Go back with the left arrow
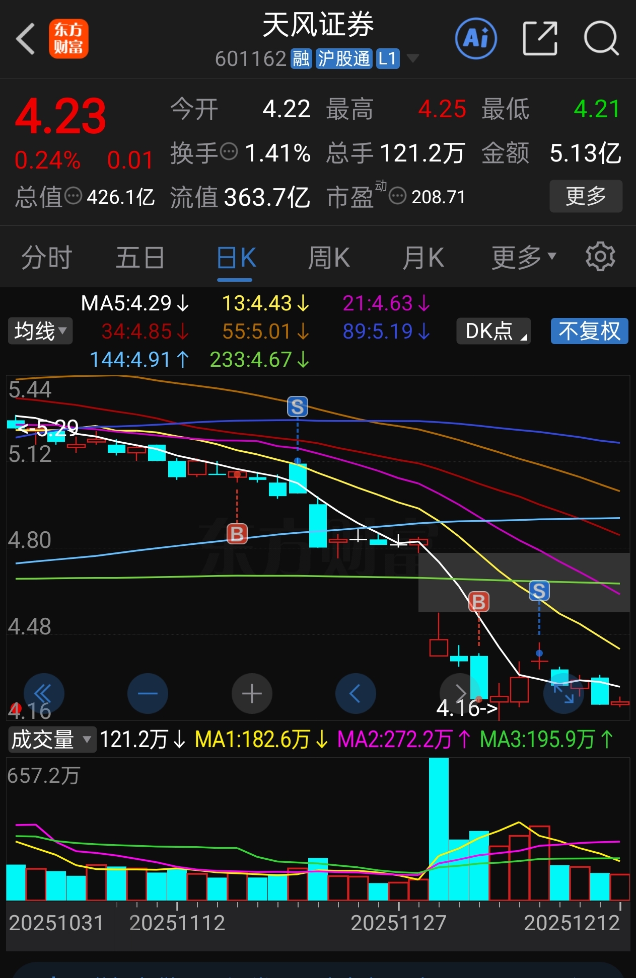Screen dimensions: 636x978 pyautogui.click(x=25, y=39)
